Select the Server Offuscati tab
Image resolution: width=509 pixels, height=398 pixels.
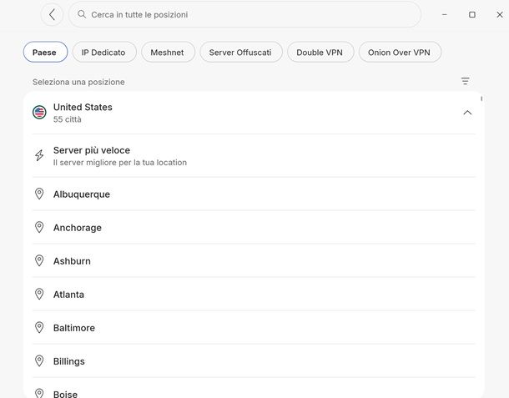pyautogui.click(x=240, y=52)
